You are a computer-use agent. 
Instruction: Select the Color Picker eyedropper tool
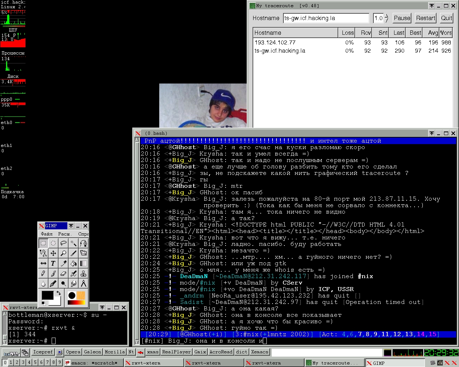coord(63,263)
